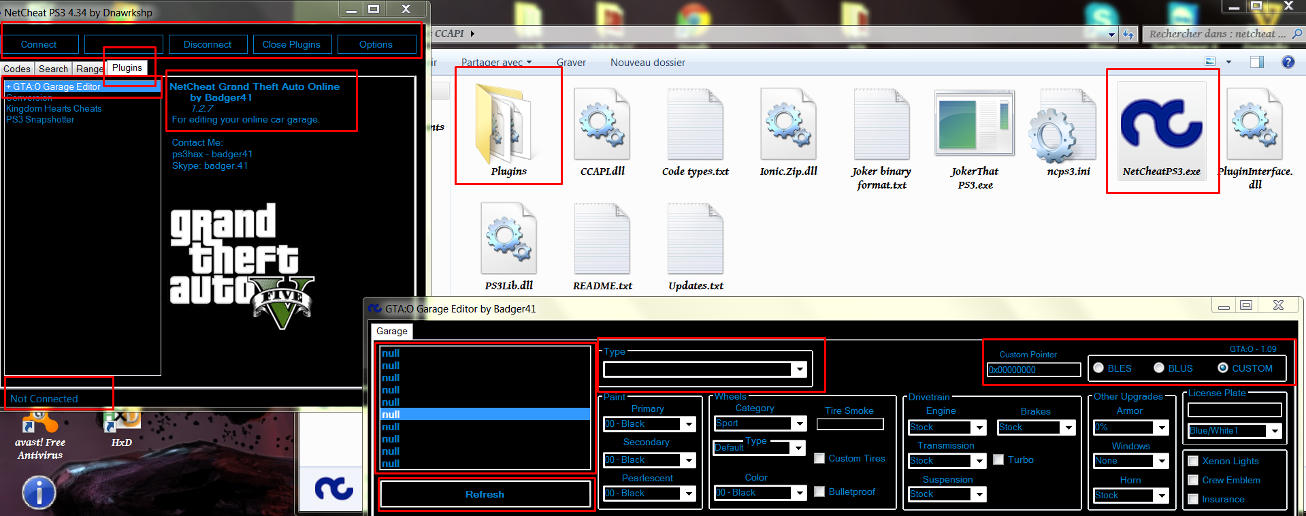Click the Connect button in NetCheat
This screenshot has width=1306, height=516.
pyautogui.click(x=39, y=44)
